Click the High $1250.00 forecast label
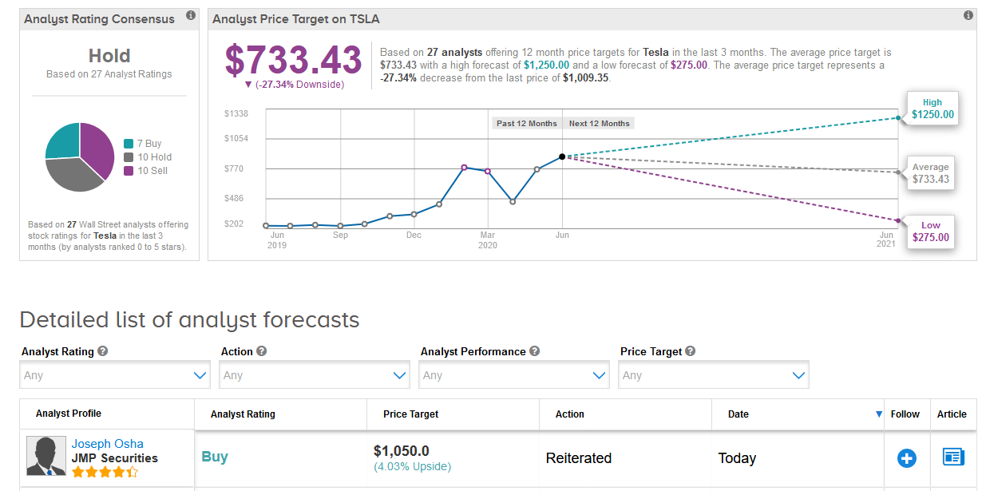The height and width of the screenshot is (491, 982). tap(932, 109)
